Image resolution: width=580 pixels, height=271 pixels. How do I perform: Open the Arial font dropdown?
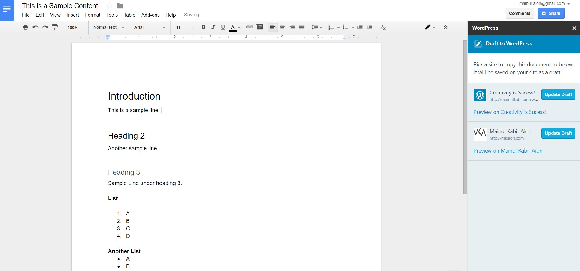(150, 27)
